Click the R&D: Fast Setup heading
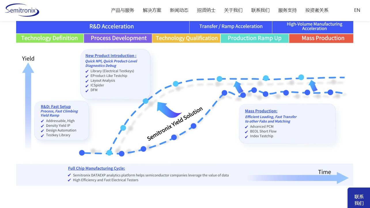 [56, 107]
